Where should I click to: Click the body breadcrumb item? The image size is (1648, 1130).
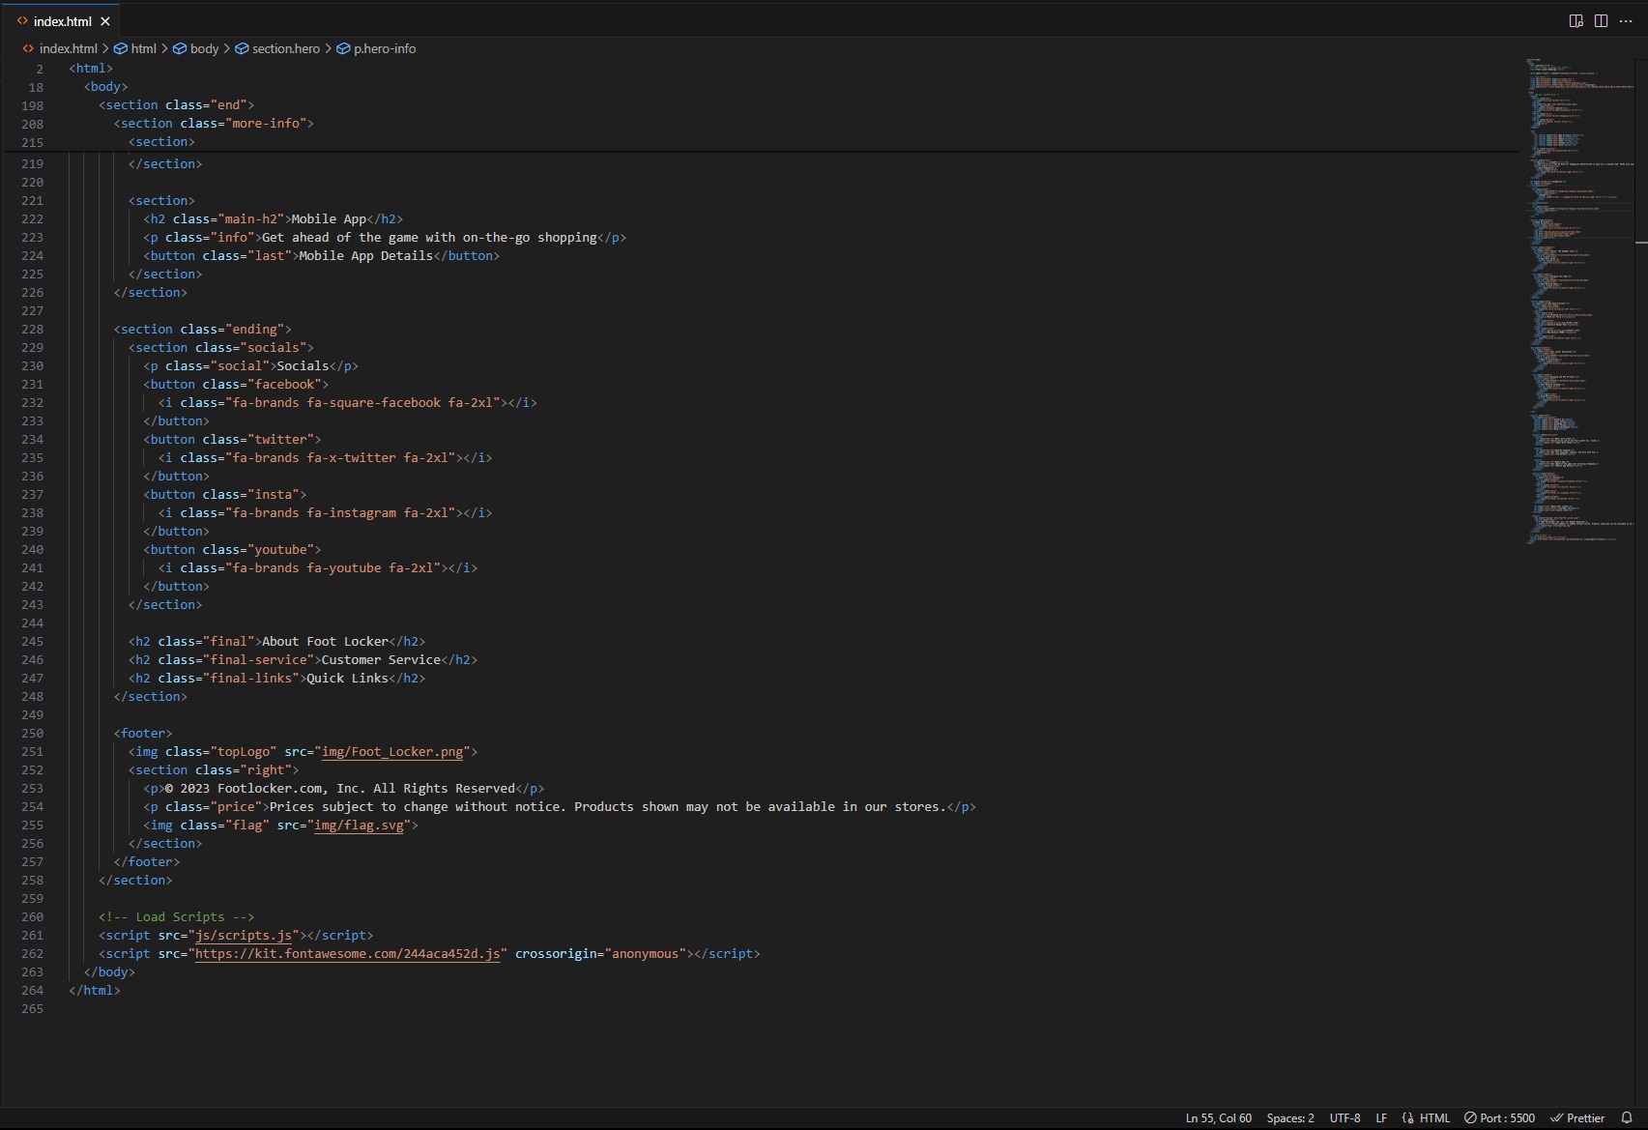click(x=204, y=48)
